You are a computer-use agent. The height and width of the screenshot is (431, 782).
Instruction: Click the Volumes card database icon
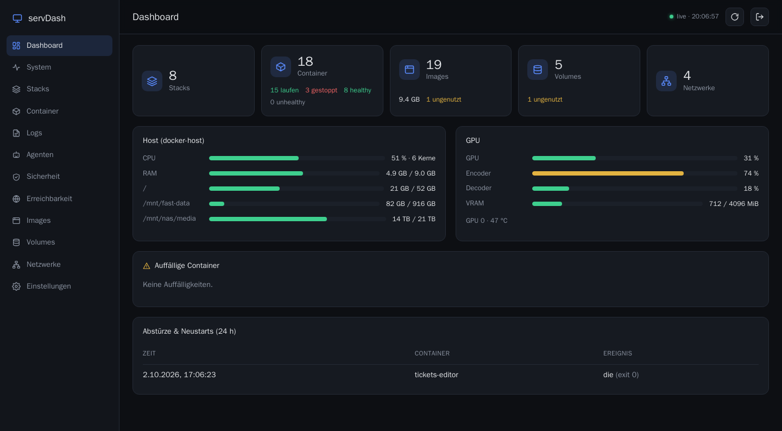coord(538,70)
